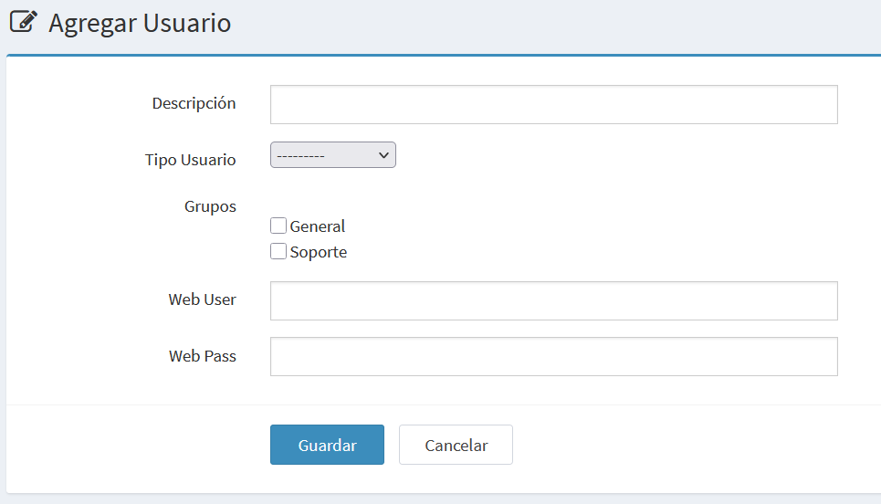Viewport: 881px width, 504px height.
Task: Check the Soporte group checkbox
Action: pyautogui.click(x=278, y=251)
